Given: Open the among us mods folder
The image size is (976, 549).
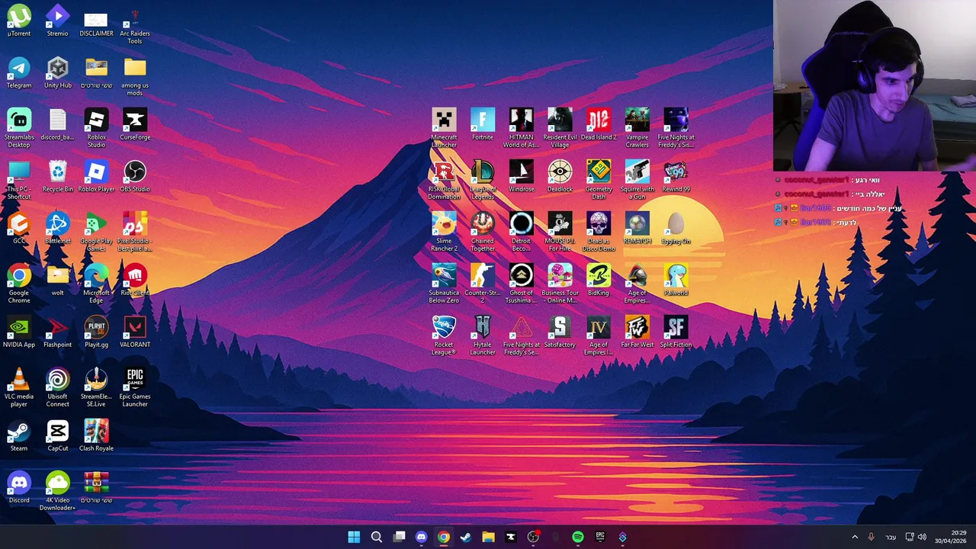Looking at the screenshot, I should click(x=135, y=76).
